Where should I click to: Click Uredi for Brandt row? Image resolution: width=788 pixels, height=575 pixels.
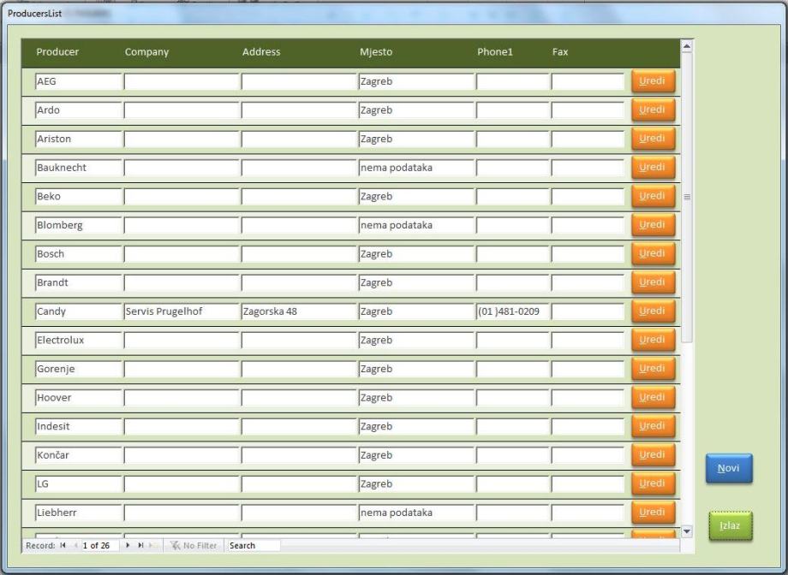click(653, 282)
